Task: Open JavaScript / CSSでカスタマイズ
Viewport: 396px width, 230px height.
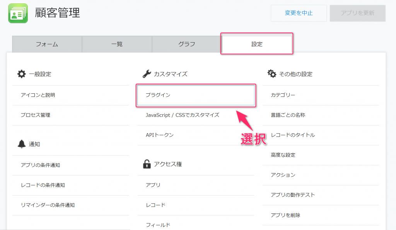Action: pyautogui.click(x=196, y=115)
